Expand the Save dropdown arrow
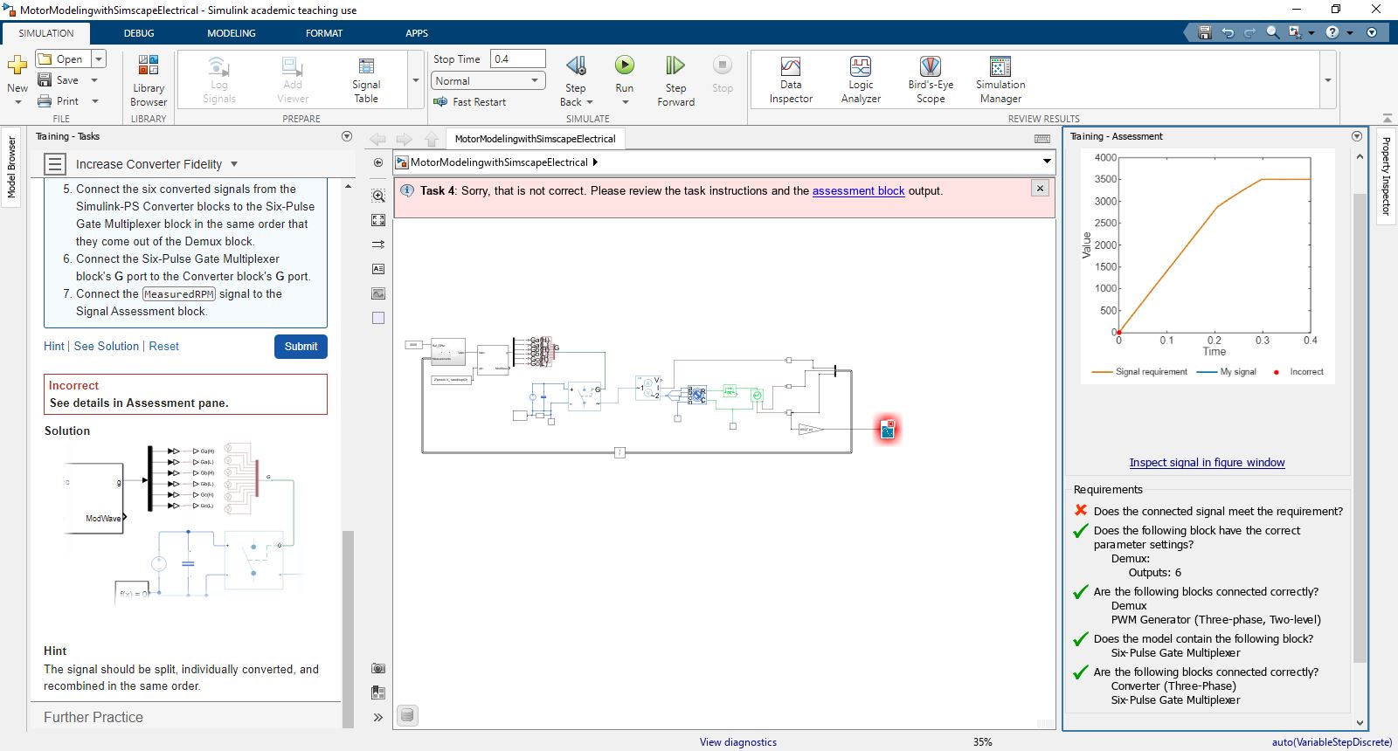The width and height of the screenshot is (1398, 751). [x=94, y=80]
